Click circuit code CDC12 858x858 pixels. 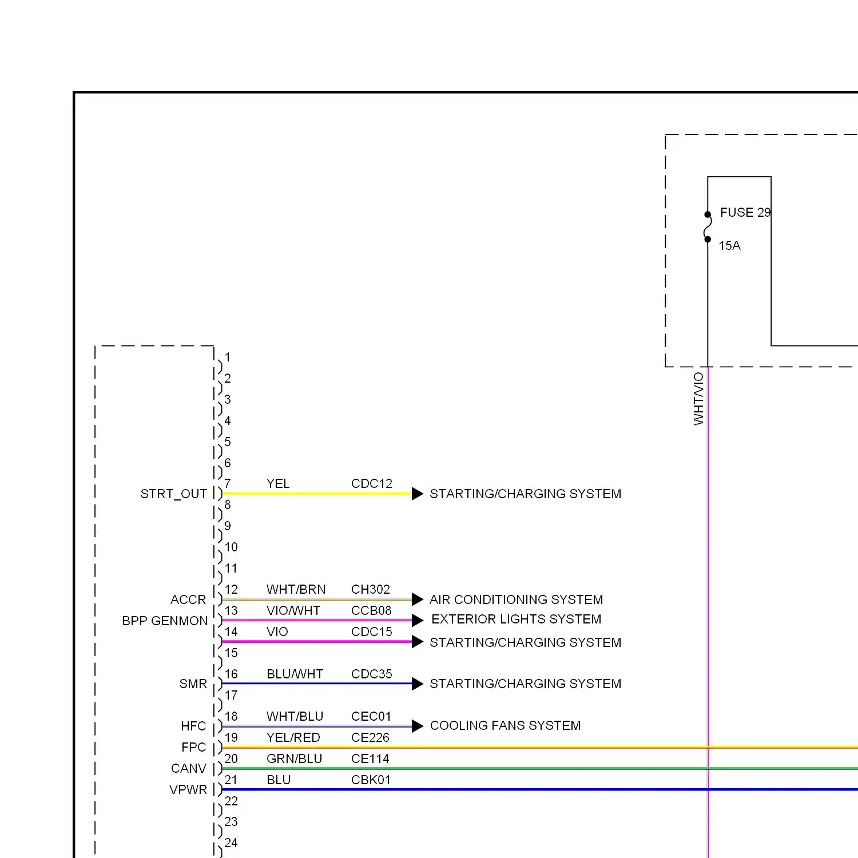[x=372, y=483]
